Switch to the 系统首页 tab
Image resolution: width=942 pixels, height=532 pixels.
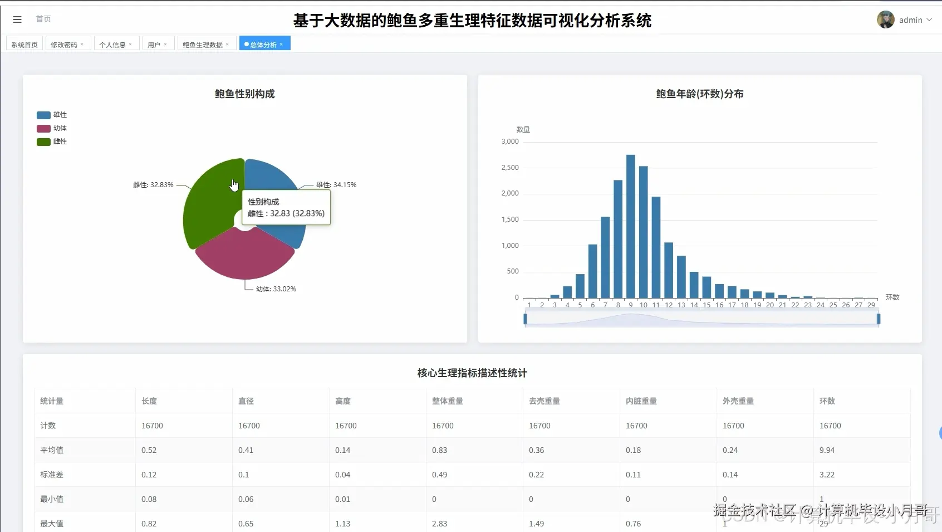click(x=23, y=43)
